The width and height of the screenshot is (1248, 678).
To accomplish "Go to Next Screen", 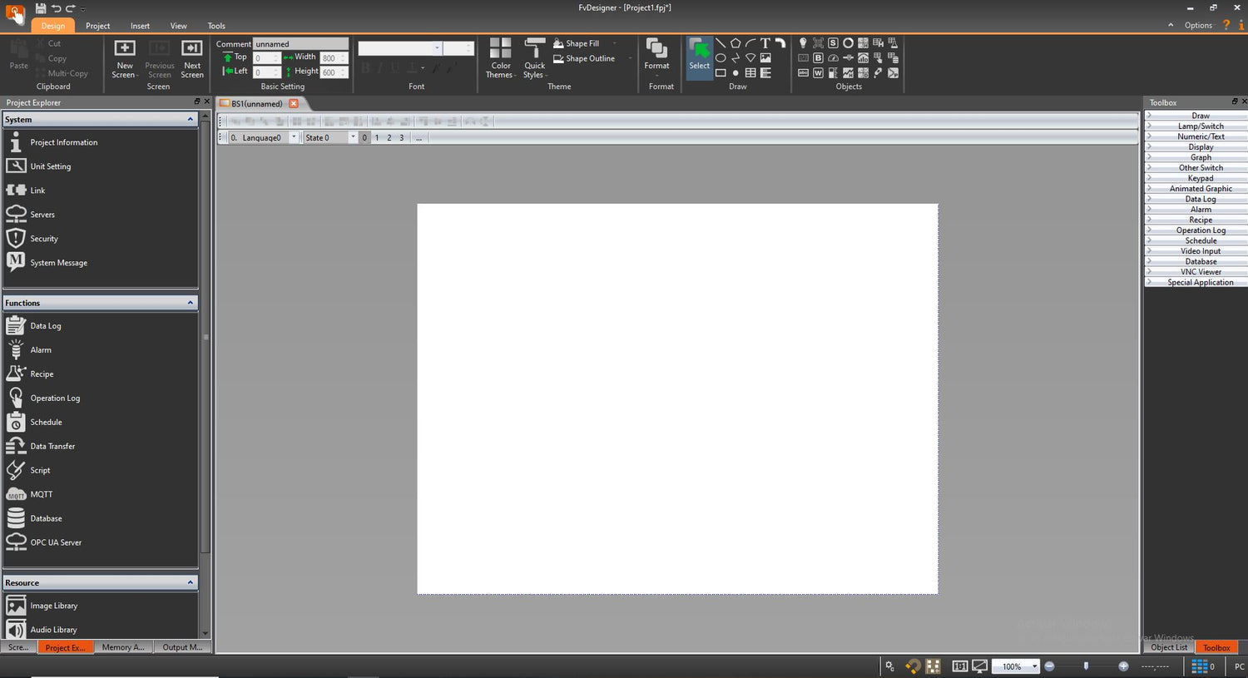I will (192, 58).
